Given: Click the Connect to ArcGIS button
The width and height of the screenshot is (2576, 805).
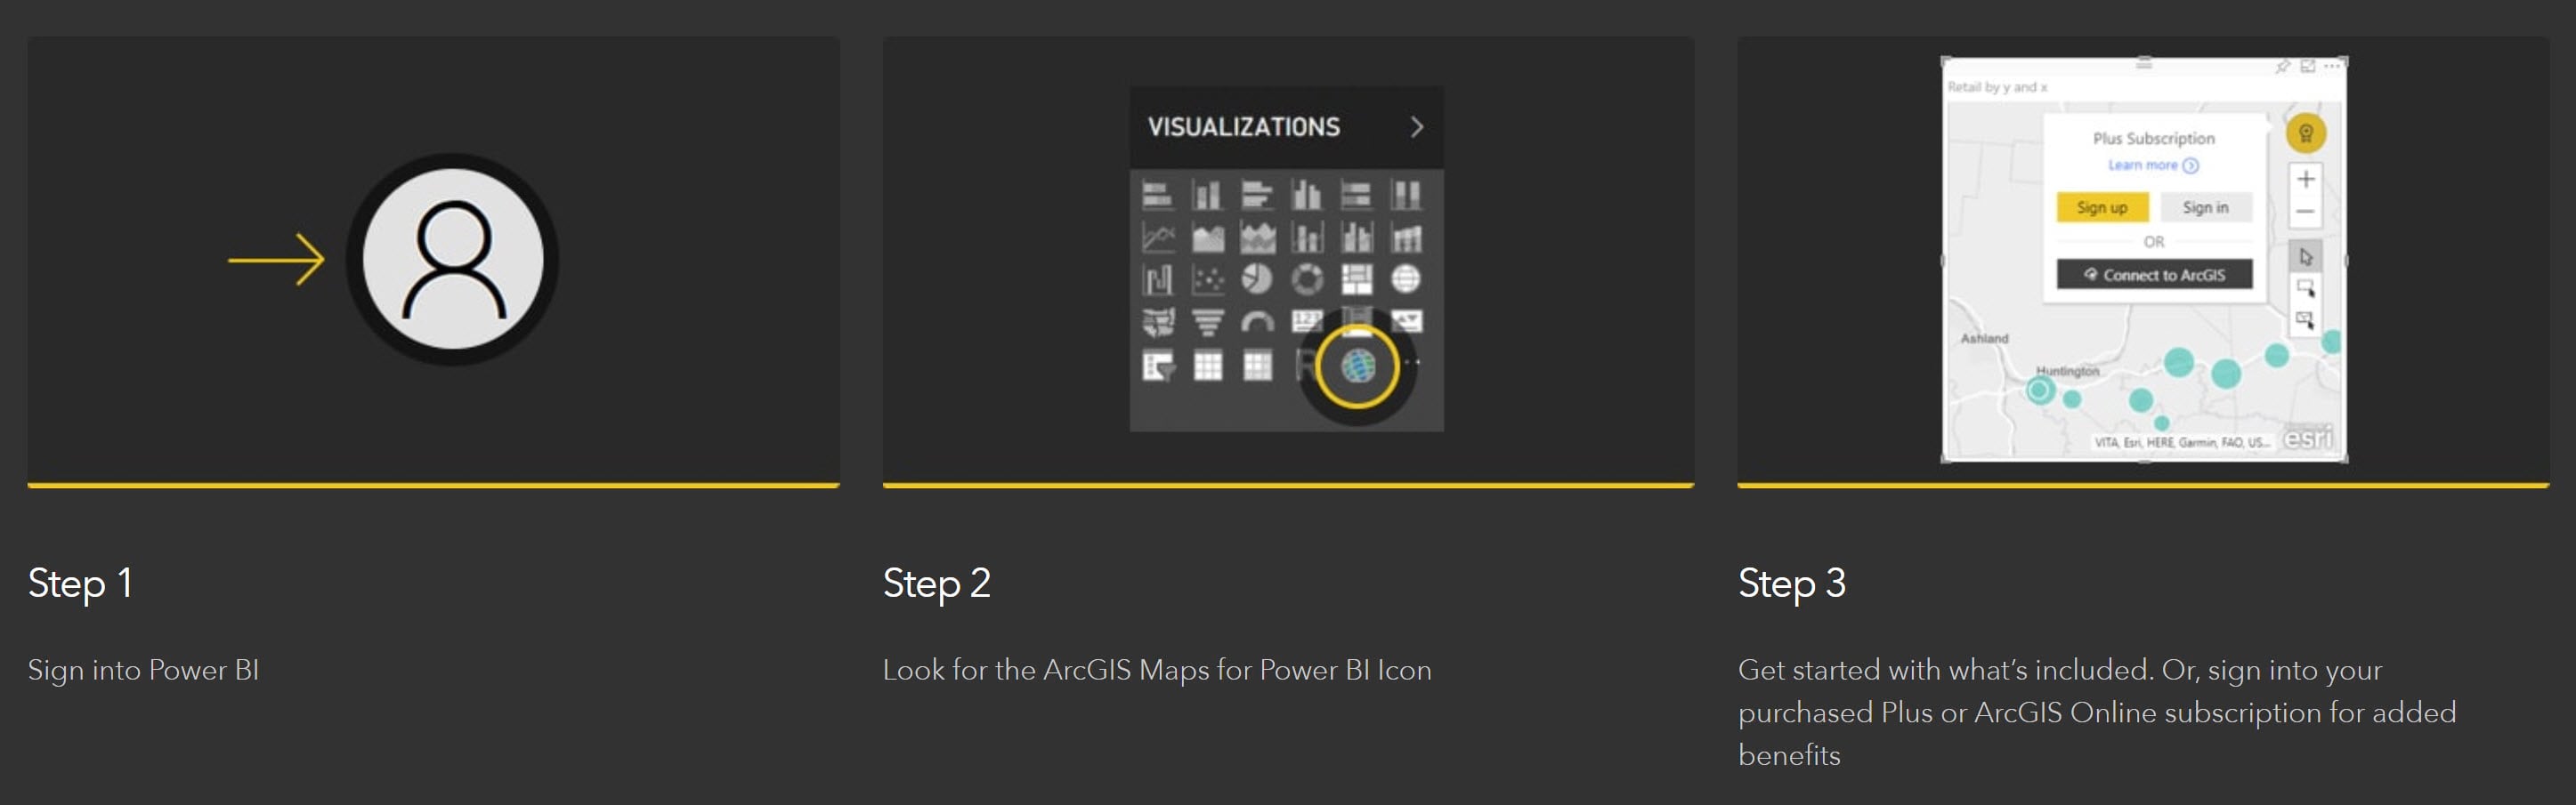Looking at the screenshot, I should click(2154, 275).
